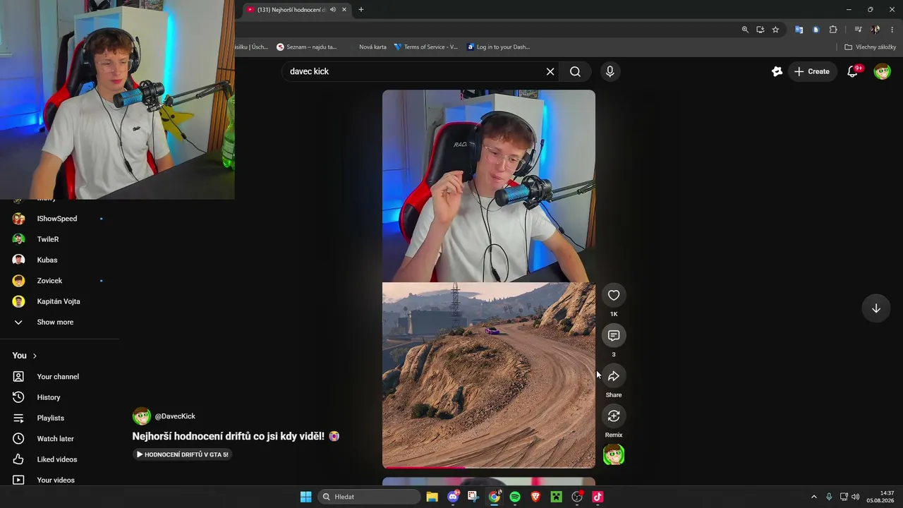This screenshot has width=903, height=508.
Task: Open a new browser tab
Action: click(x=361, y=10)
